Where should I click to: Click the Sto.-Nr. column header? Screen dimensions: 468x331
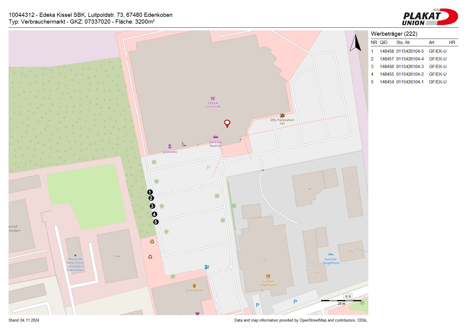(x=403, y=42)
